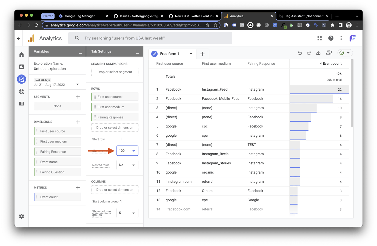Click the l.instagram.com source cell

click(178, 182)
